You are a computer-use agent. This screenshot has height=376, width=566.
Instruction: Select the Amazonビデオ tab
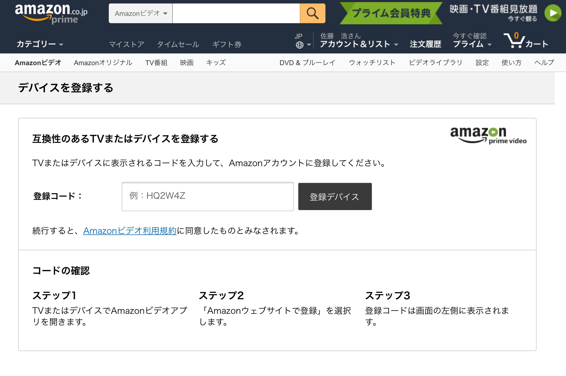coord(38,63)
